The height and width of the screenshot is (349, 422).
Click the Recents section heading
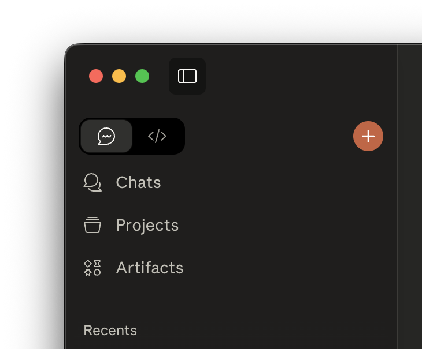click(110, 331)
